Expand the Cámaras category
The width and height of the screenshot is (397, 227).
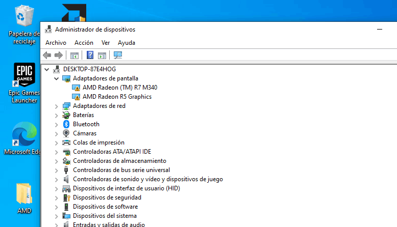[57, 133]
